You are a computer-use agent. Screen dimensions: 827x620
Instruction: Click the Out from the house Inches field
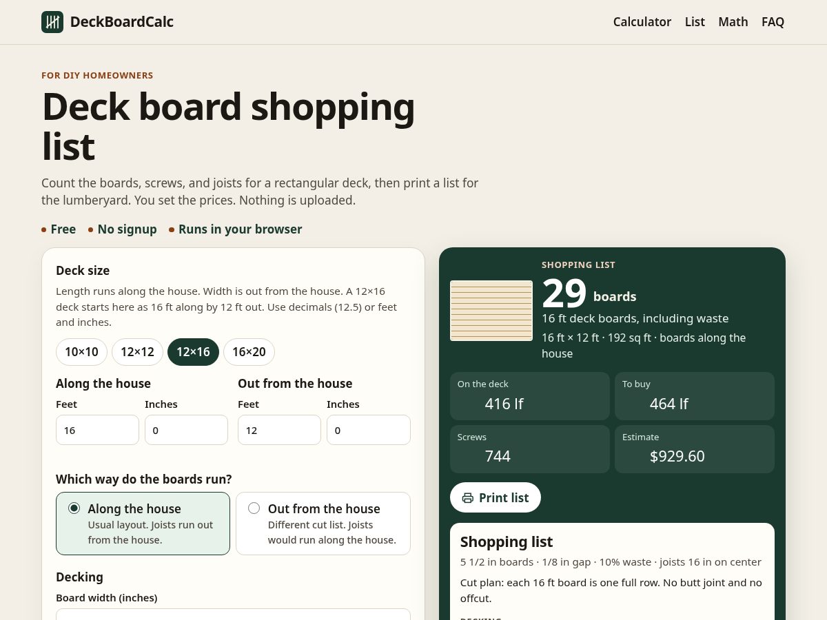pyautogui.click(x=369, y=430)
